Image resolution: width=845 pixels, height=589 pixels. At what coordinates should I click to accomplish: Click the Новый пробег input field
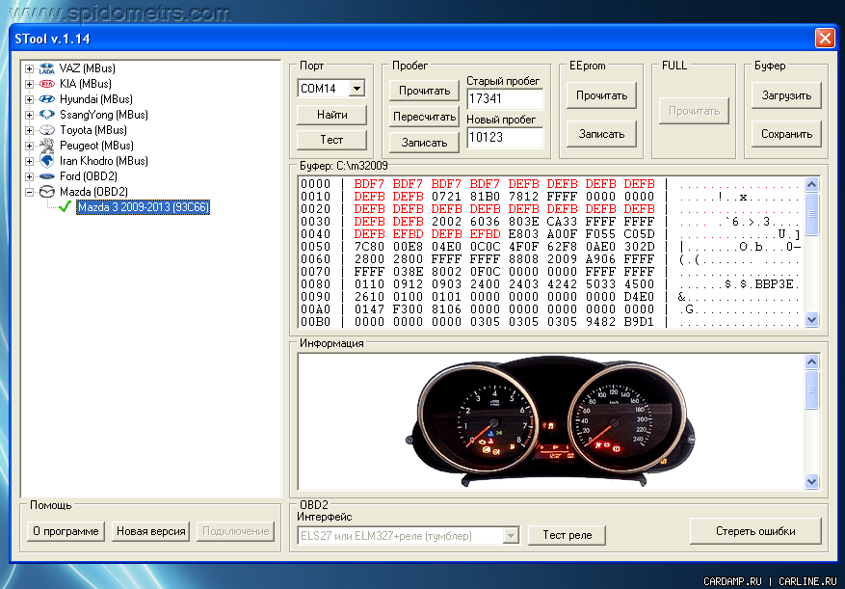[505, 138]
